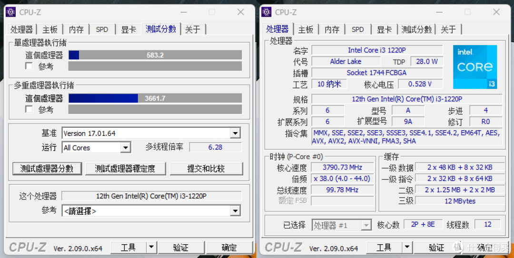Viewport: 514px width, 258px height.
Task: Open 内存 tab in right window
Action: (x=332, y=29)
